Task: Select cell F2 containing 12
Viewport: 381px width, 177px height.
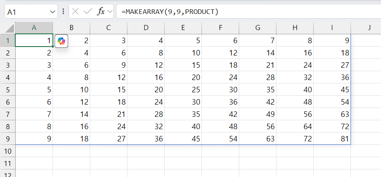Action: tap(221, 53)
